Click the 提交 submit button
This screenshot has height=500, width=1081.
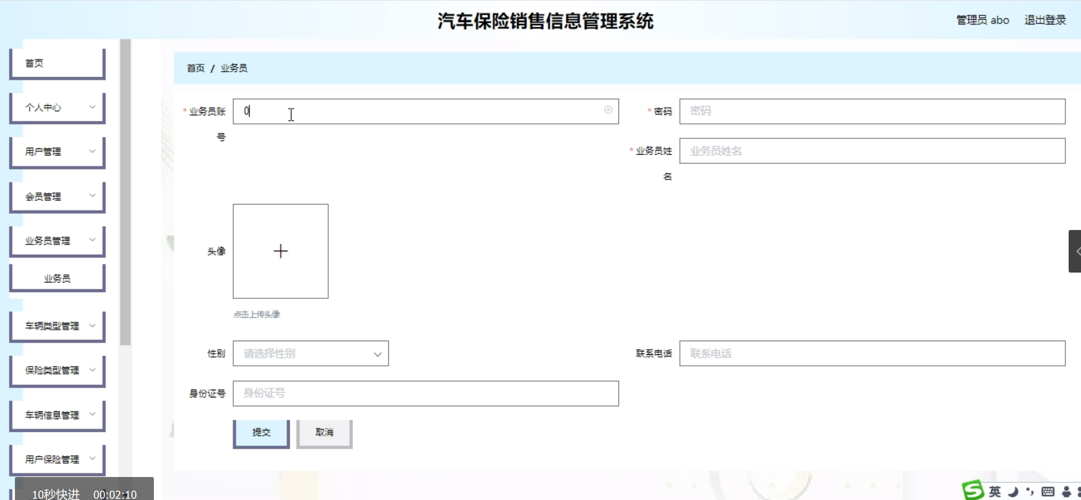[261, 433]
